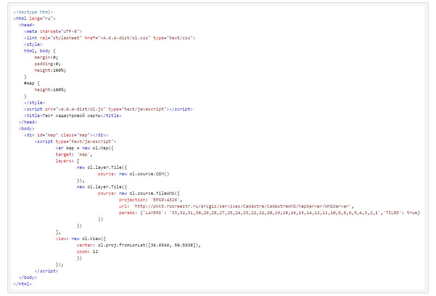Select the "margin:0;" CSS rule
The height and width of the screenshot is (296, 436).
click(x=46, y=57)
